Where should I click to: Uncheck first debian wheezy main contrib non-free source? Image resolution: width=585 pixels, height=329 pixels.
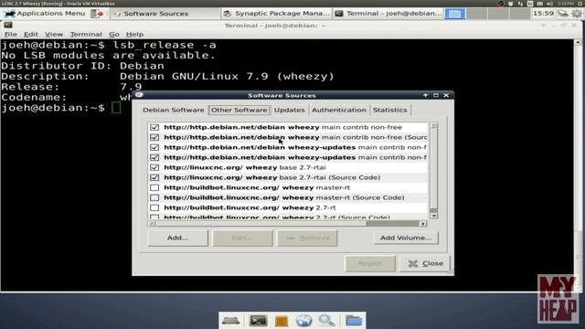click(154, 127)
